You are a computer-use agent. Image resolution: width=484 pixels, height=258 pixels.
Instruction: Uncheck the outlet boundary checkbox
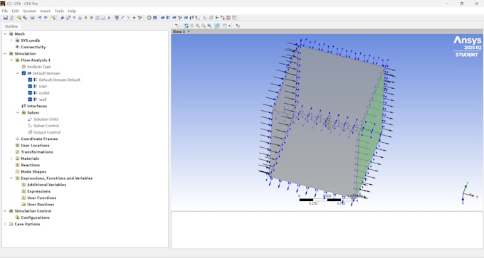30,93
